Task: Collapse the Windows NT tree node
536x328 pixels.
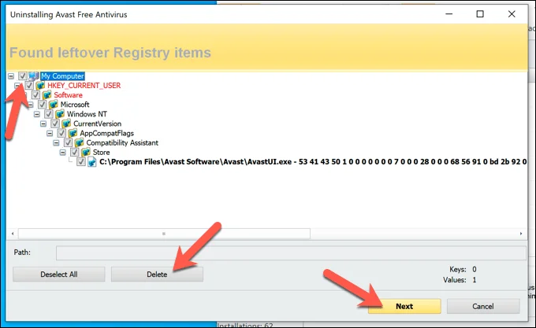Action: (x=37, y=114)
